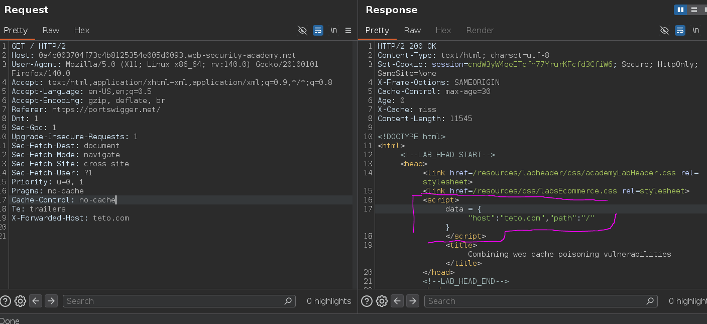Viewport: 707px width, 324px height.
Task: Toggle \n newline display in Response panel
Action: [695, 30]
